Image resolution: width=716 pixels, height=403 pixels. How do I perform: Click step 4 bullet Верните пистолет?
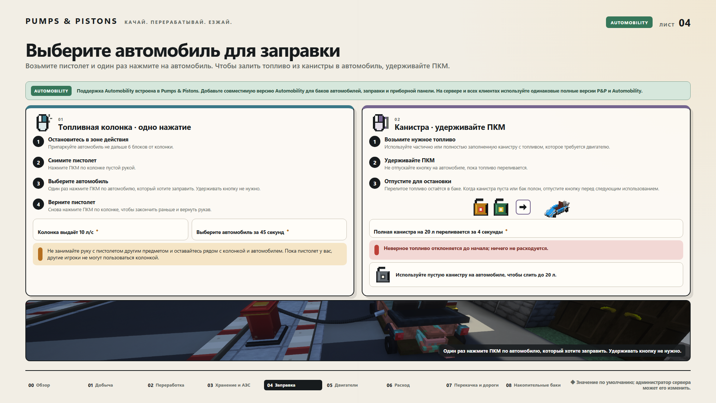coord(38,204)
